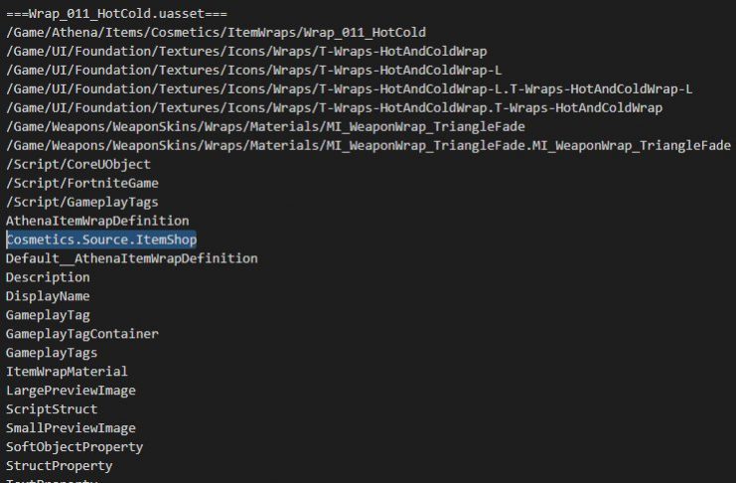This screenshot has height=483, width=736.
Task: Click the /Script/FortniteGame line
Action: (82, 183)
